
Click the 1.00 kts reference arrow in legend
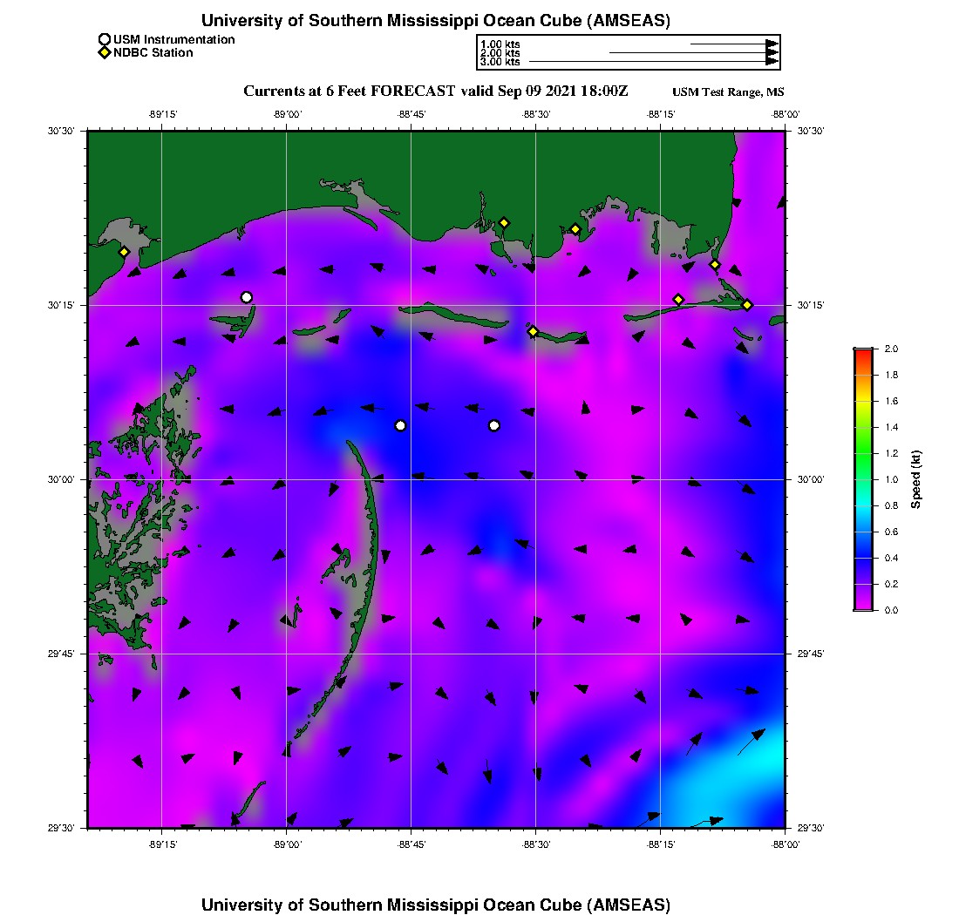point(734,44)
